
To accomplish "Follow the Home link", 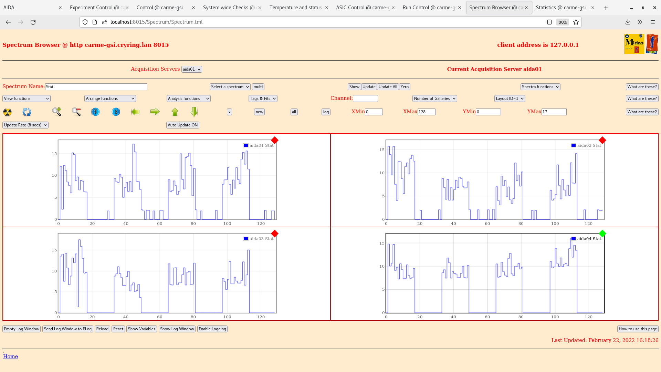I will coord(10,356).
